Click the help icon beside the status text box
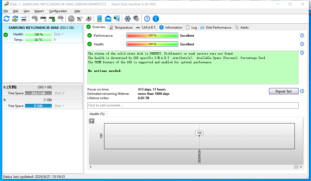Viewport: 311px width, 181px height. click(x=302, y=53)
